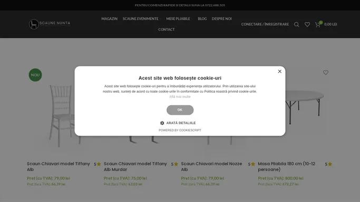Open the gear icon for cookie details
Viewport: 360px width, 202px height.
click(162, 123)
